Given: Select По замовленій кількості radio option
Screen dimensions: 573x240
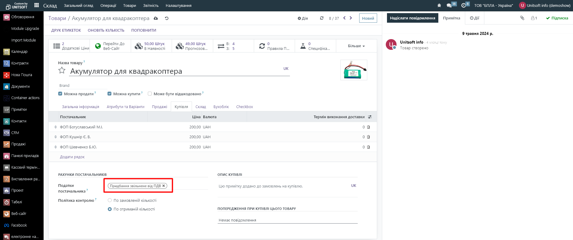Looking at the screenshot, I should point(110,200).
